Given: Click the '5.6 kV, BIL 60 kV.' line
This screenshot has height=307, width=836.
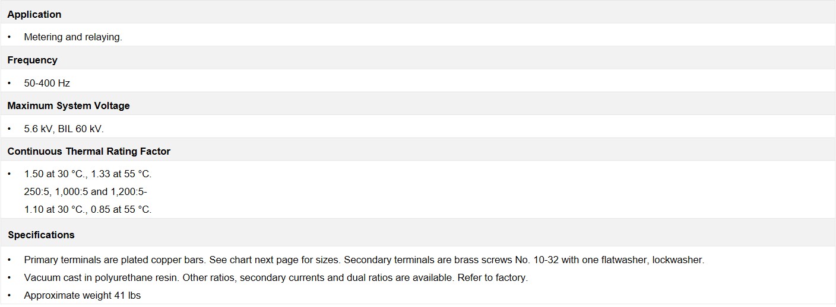Looking at the screenshot, I should [64, 129].
